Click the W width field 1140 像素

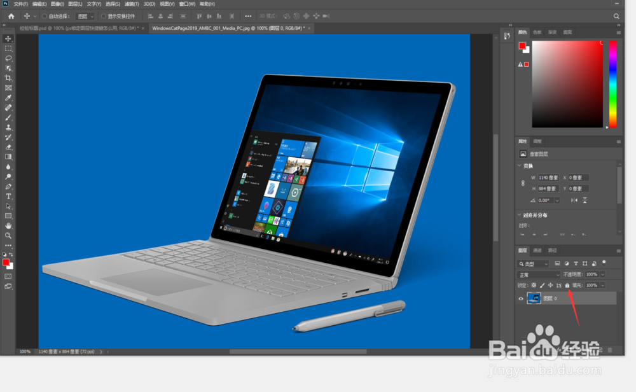(x=548, y=178)
